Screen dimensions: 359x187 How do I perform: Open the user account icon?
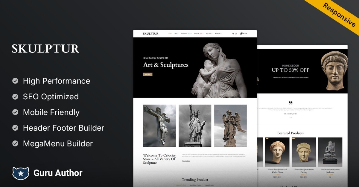pyautogui.click(x=236, y=34)
